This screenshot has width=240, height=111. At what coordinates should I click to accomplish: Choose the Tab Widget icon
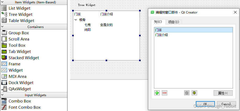pyautogui.click(x=4, y=51)
